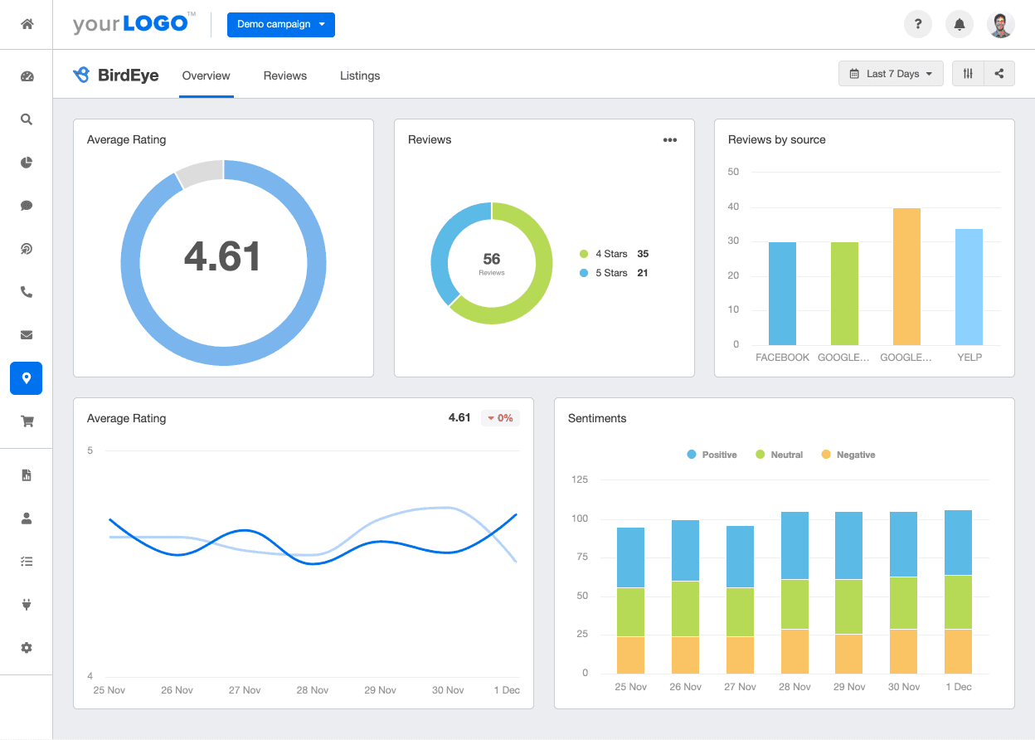Open the Last 7 Days date dropdown

click(x=891, y=74)
